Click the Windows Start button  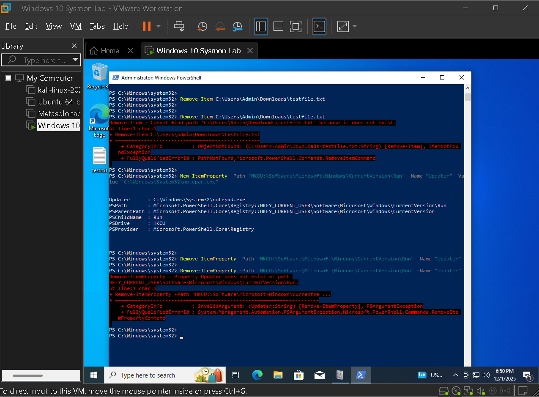94,375
